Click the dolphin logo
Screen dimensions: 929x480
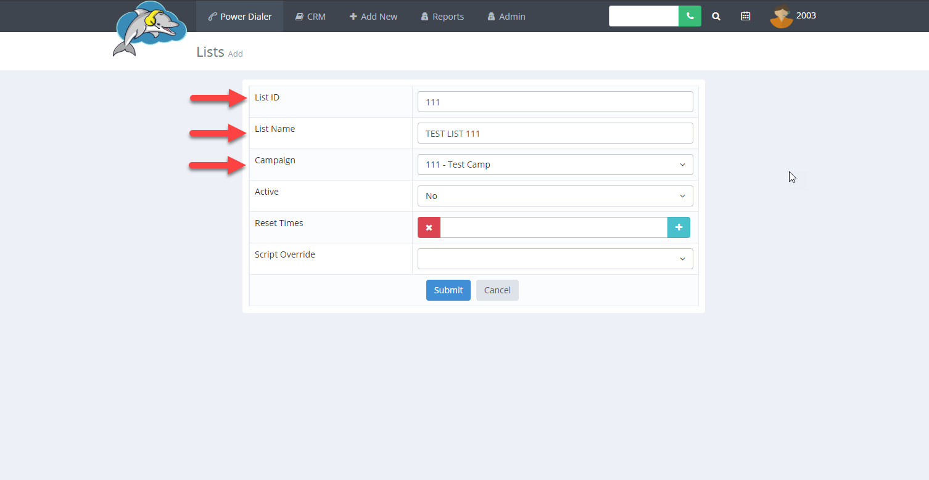click(x=150, y=29)
